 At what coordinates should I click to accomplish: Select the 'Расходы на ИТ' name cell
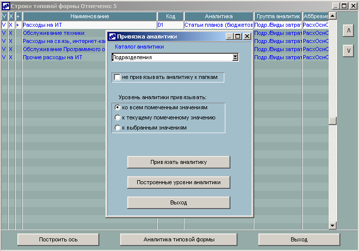click(90, 25)
